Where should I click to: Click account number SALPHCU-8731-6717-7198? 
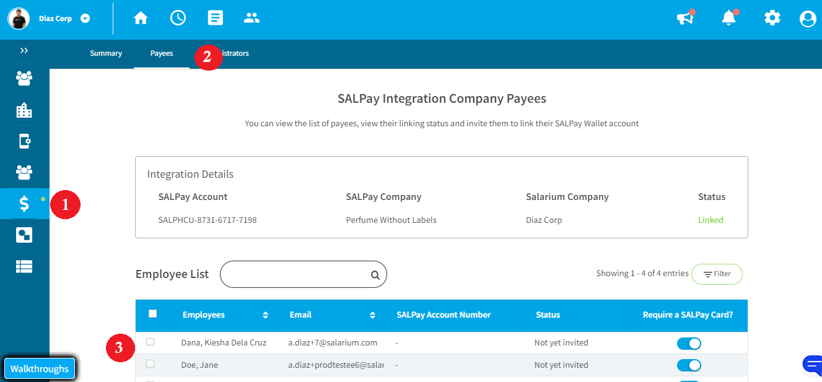(x=208, y=220)
